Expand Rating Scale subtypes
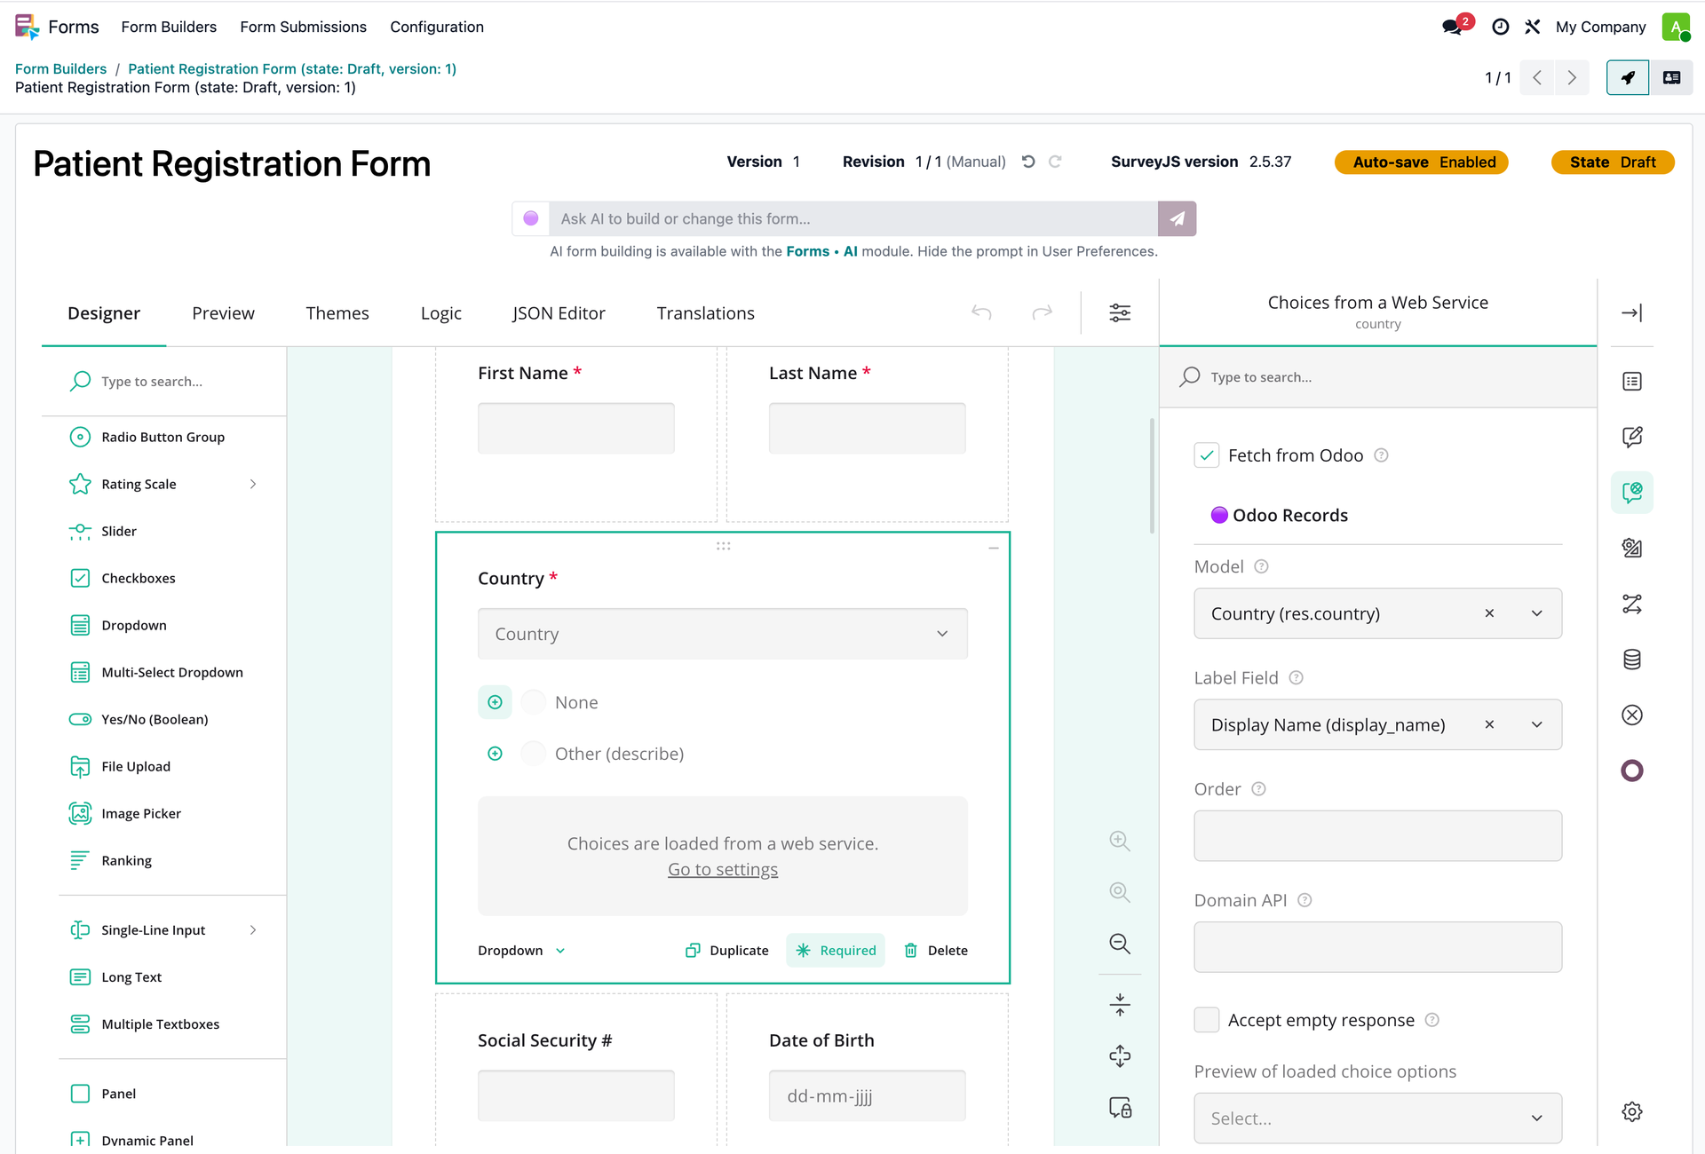This screenshot has height=1154, width=1705. click(253, 484)
